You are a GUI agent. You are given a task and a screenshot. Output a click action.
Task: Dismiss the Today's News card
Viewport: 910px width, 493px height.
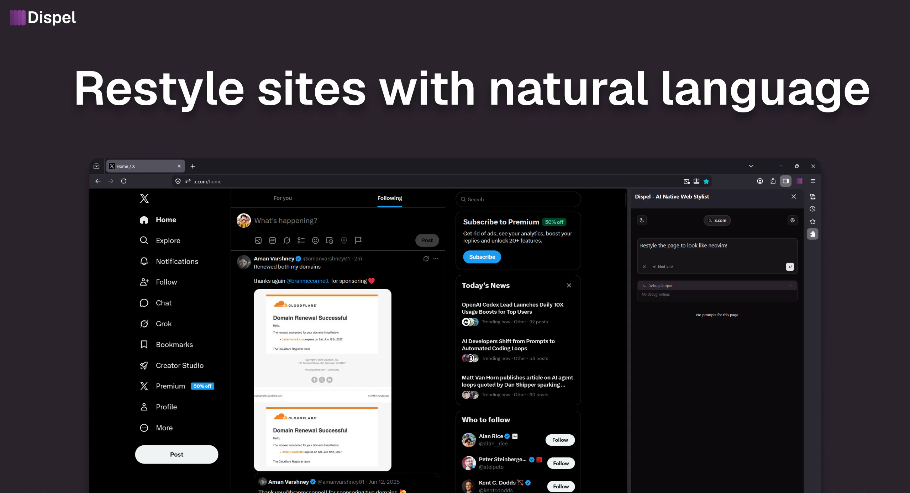tap(569, 286)
